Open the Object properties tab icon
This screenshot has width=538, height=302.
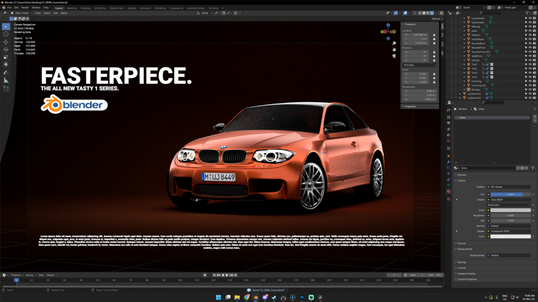click(449, 156)
